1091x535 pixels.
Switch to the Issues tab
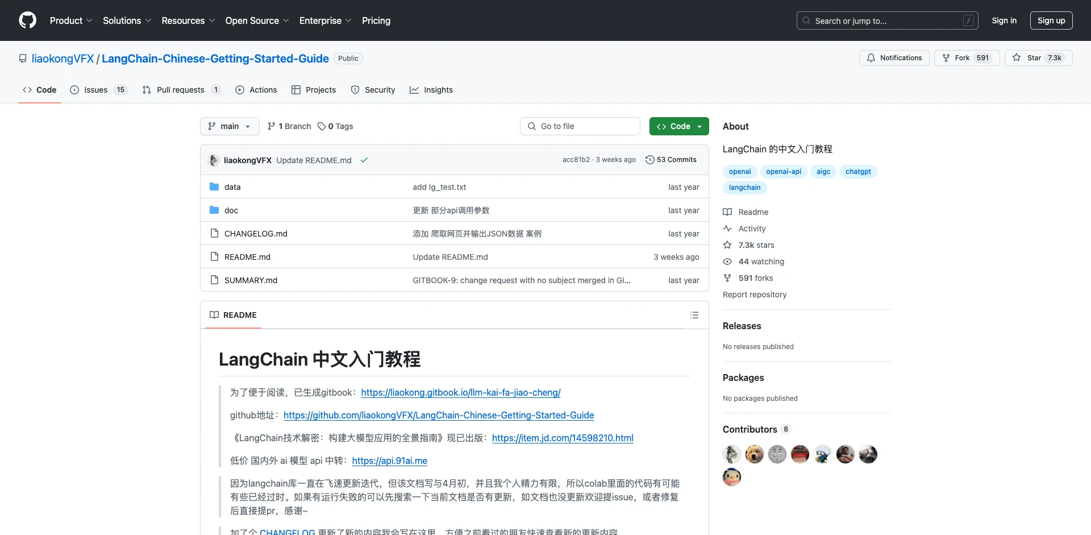98,90
